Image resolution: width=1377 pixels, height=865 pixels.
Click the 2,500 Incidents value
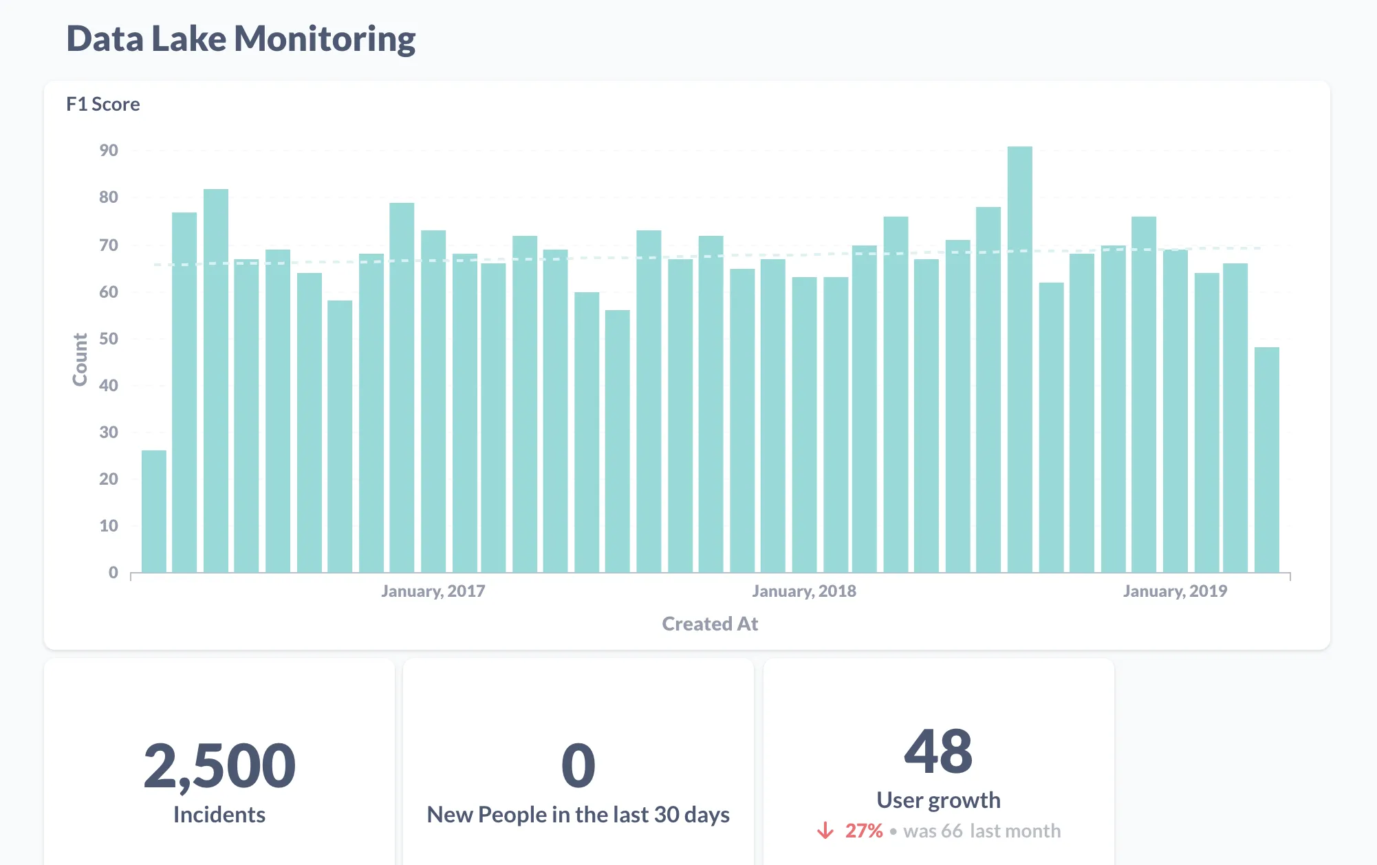pos(219,765)
